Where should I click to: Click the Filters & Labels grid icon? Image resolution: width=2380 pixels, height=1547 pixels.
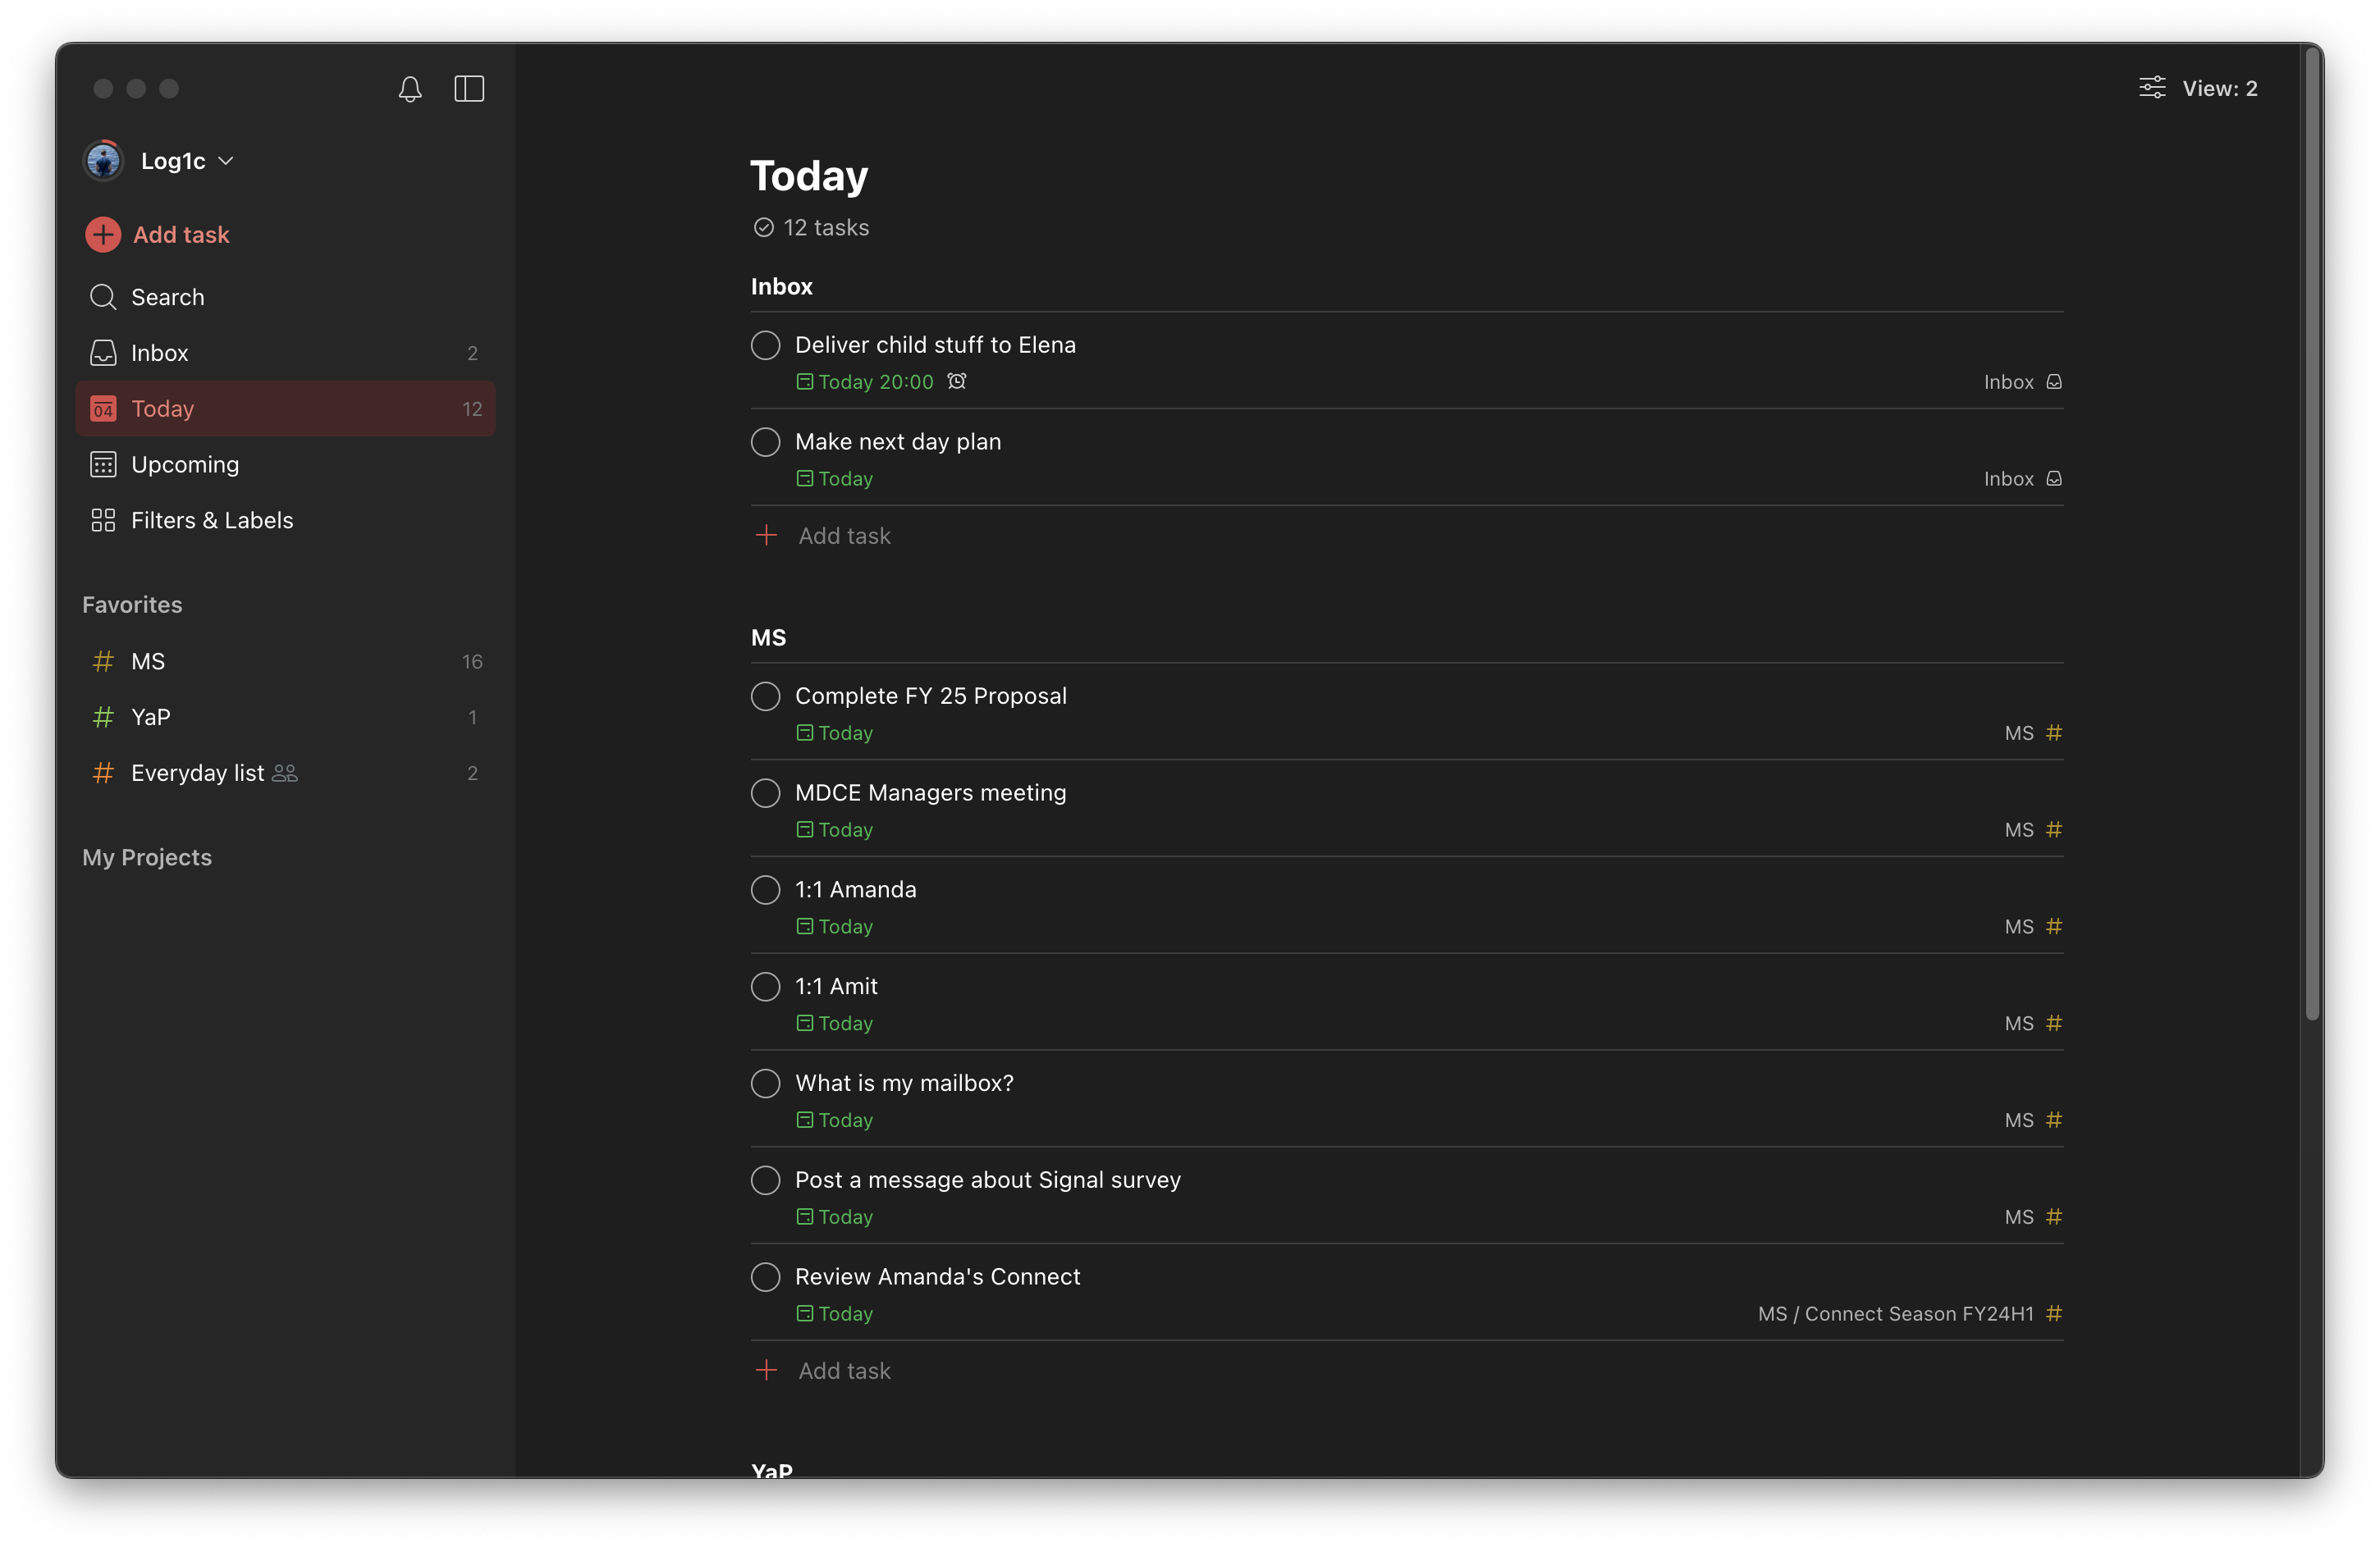point(103,521)
